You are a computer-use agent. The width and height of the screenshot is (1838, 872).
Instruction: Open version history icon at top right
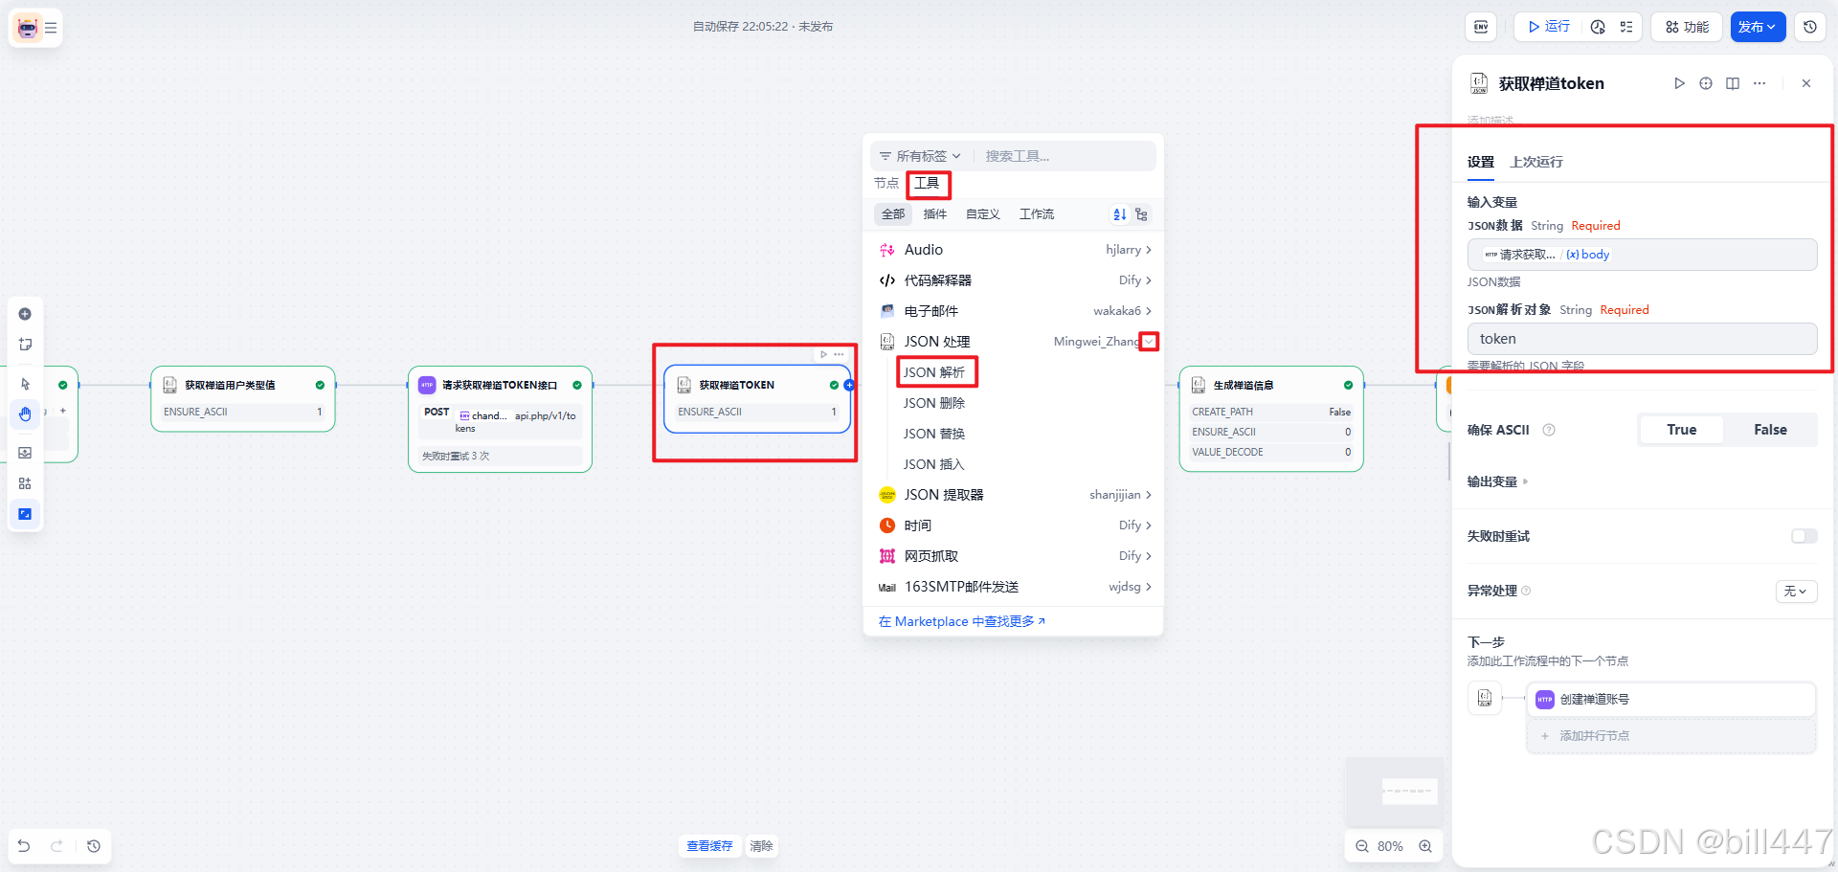coord(1810,27)
